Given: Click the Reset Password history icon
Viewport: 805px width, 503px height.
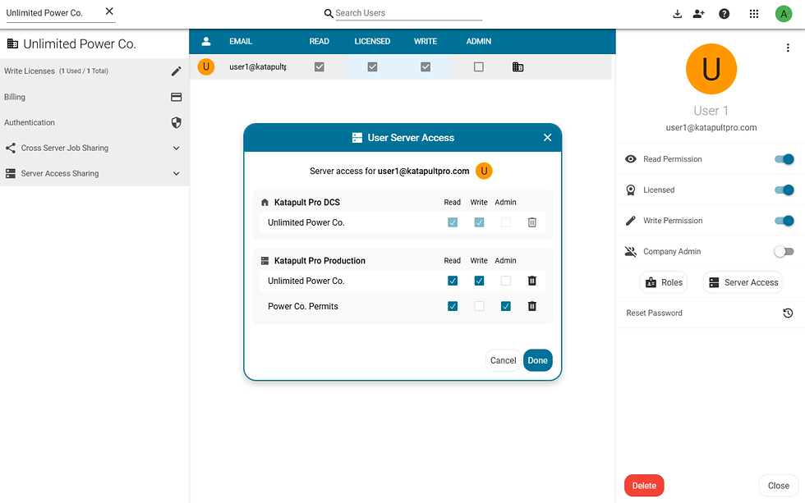Looking at the screenshot, I should 788,313.
